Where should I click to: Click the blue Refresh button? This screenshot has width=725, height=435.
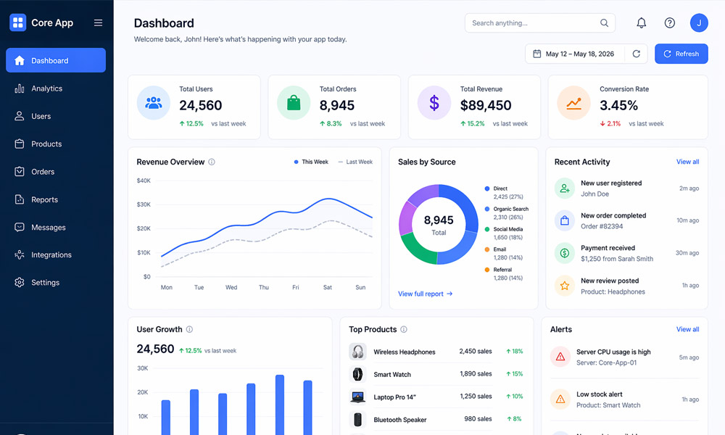(681, 54)
